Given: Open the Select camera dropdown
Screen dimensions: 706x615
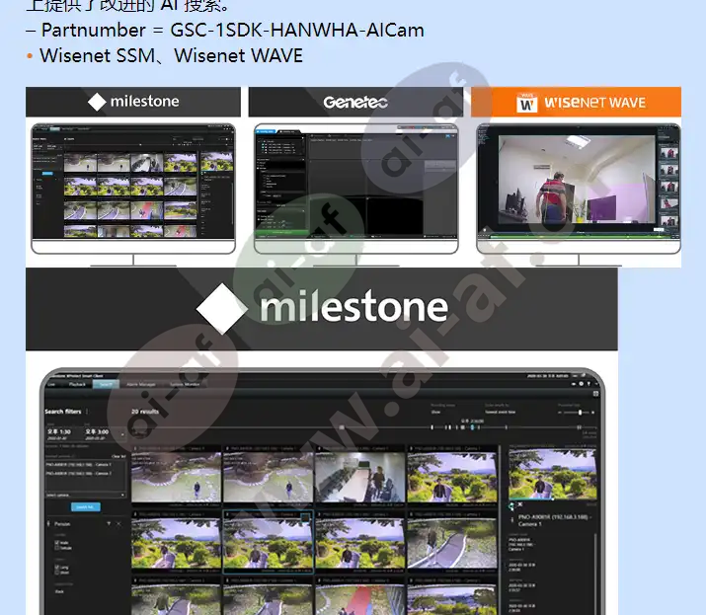Looking at the screenshot, I should tap(86, 496).
